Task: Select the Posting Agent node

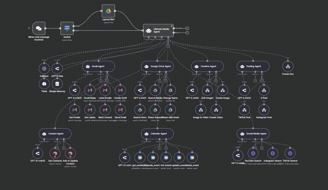Action: tap(253, 66)
